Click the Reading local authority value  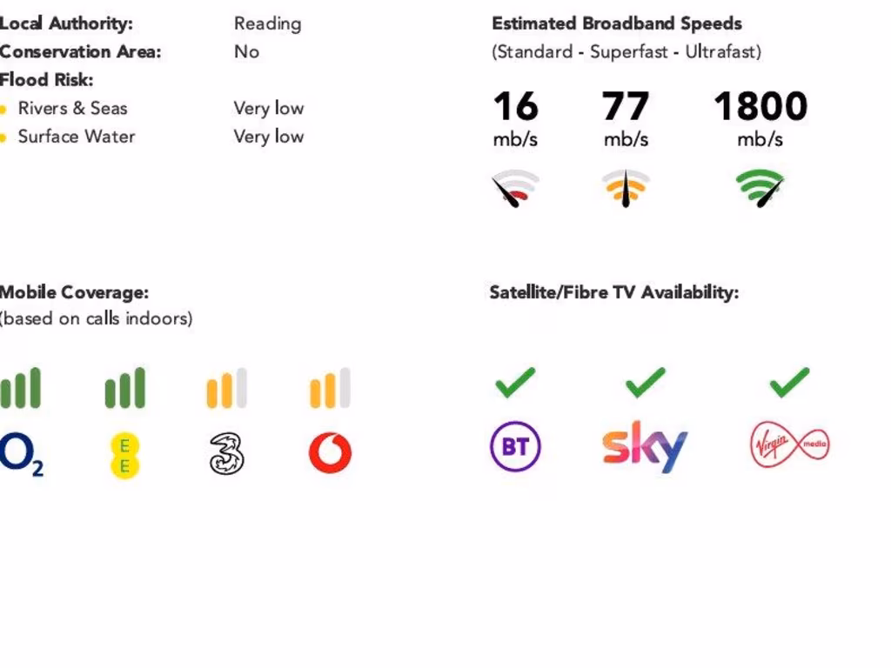267,23
